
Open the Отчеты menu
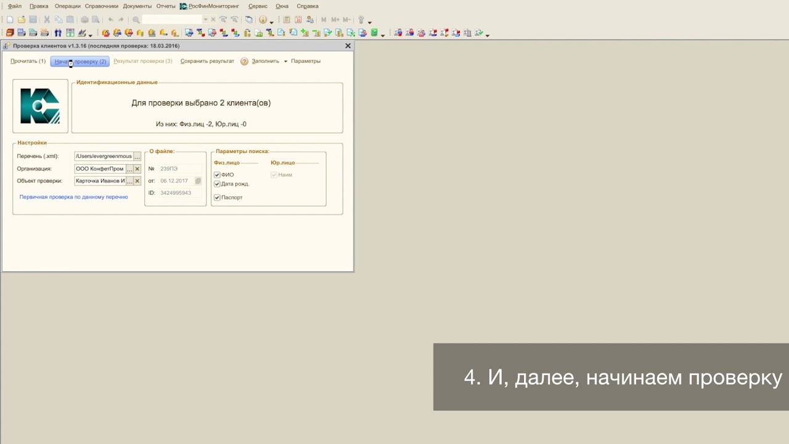coord(166,6)
